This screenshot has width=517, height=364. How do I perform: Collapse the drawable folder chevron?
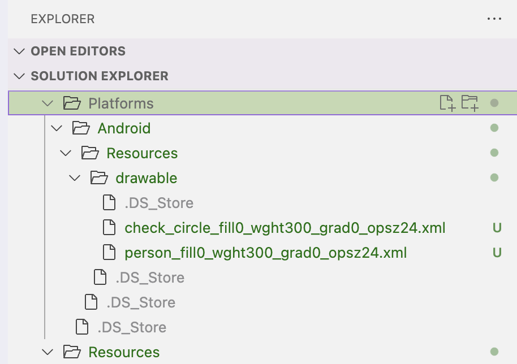coord(74,177)
